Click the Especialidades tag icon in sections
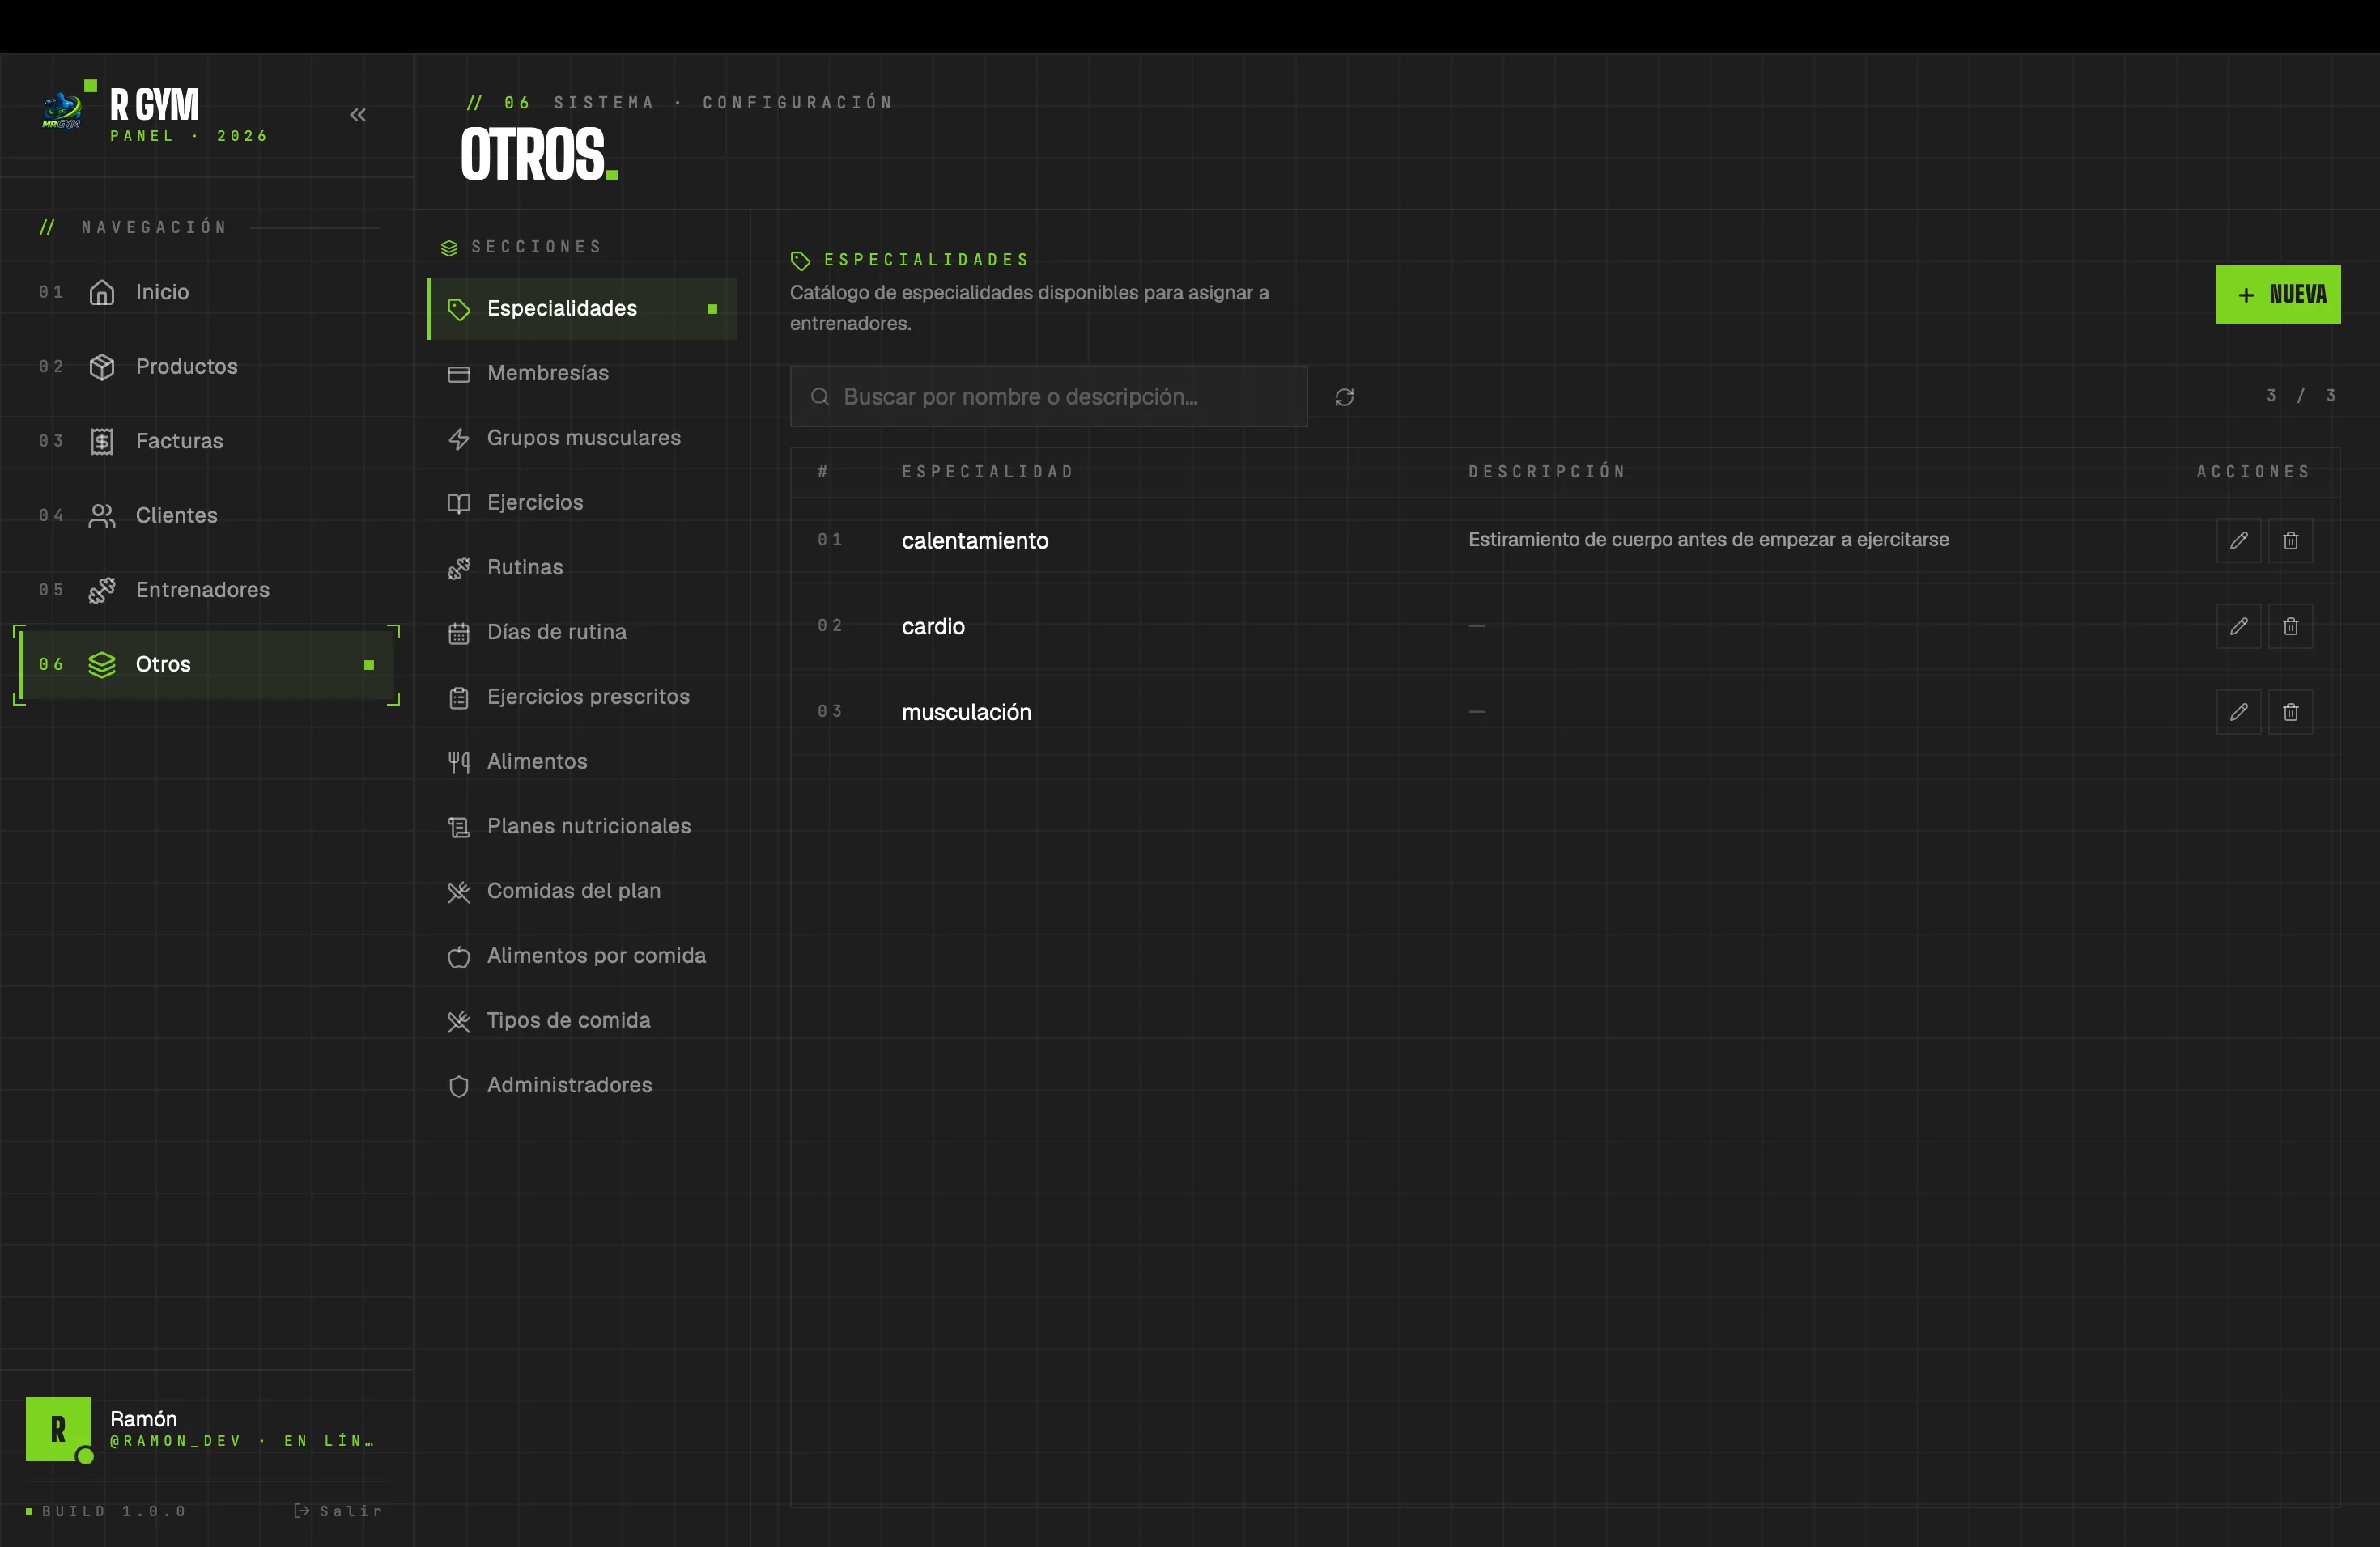The height and width of the screenshot is (1547, 2380). tap(459, 310)
